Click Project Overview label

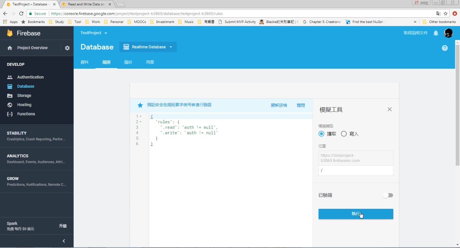32,48
